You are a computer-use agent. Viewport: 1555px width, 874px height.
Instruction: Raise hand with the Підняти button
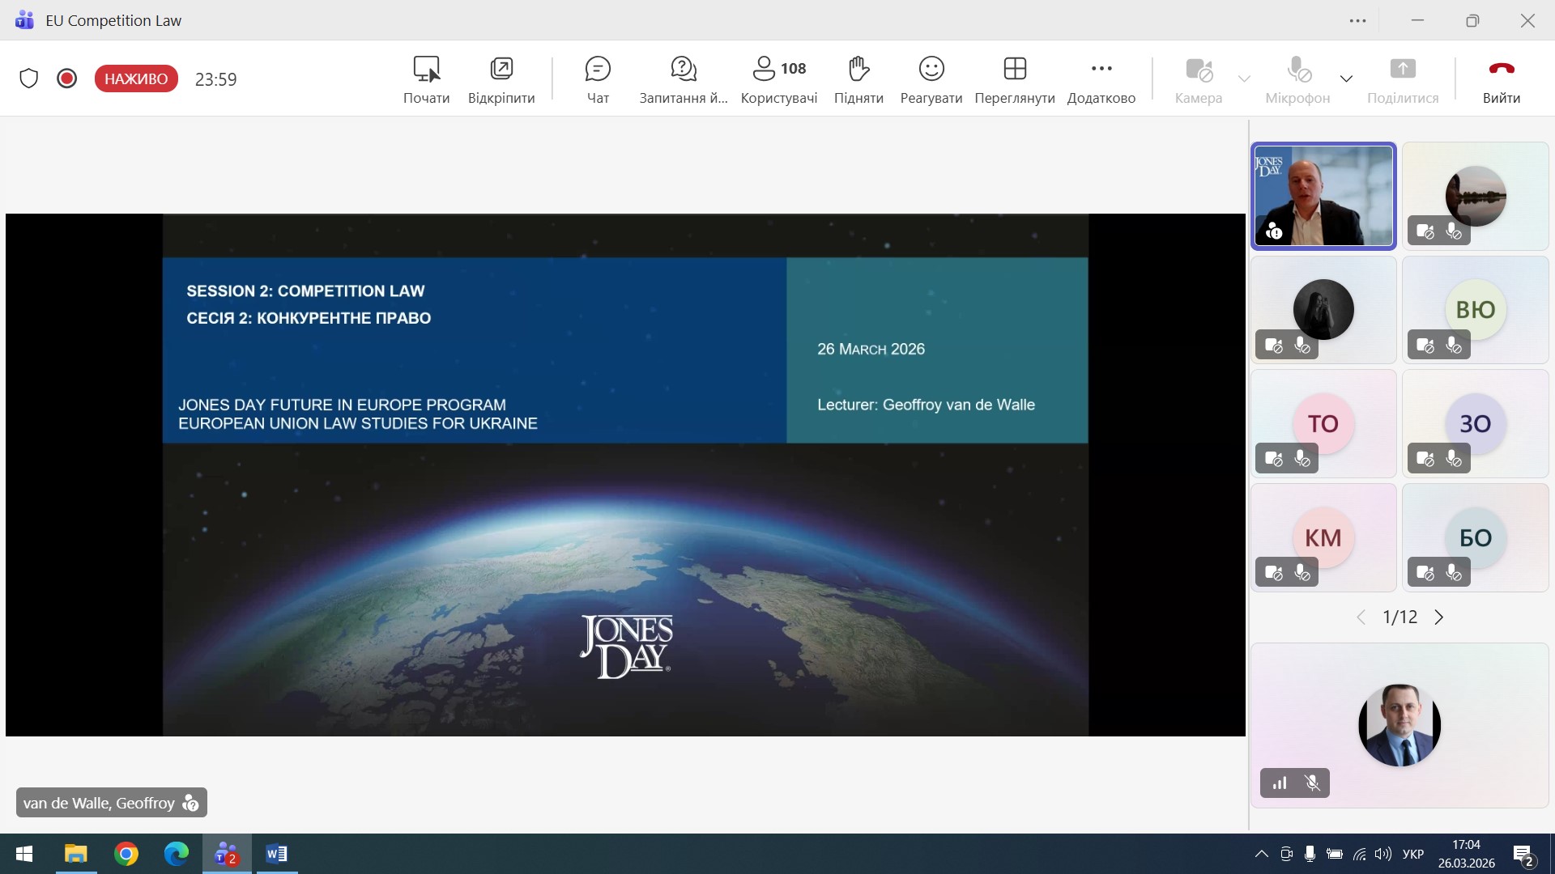click(x=858, y=70)
